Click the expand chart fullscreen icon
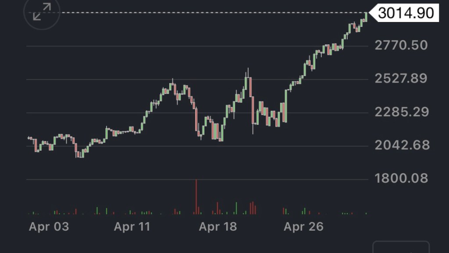The width and height of the screenshot is (449, 253). click(x=42, y=12)
